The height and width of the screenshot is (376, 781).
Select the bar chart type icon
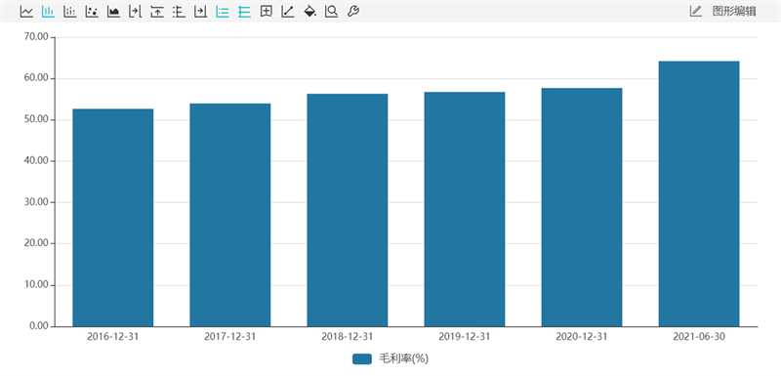pos(48,12)
